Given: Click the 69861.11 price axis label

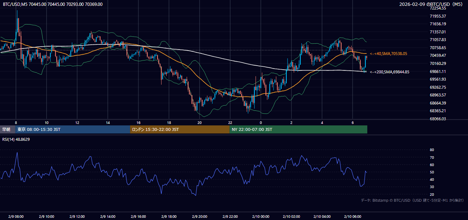Looking at the screenshot, I should (438, 71).
